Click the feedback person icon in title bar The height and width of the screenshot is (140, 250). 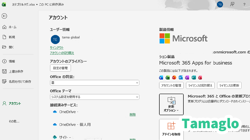(232, 4)
